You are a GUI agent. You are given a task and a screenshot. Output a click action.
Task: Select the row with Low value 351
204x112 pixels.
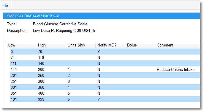click(105, 93)
